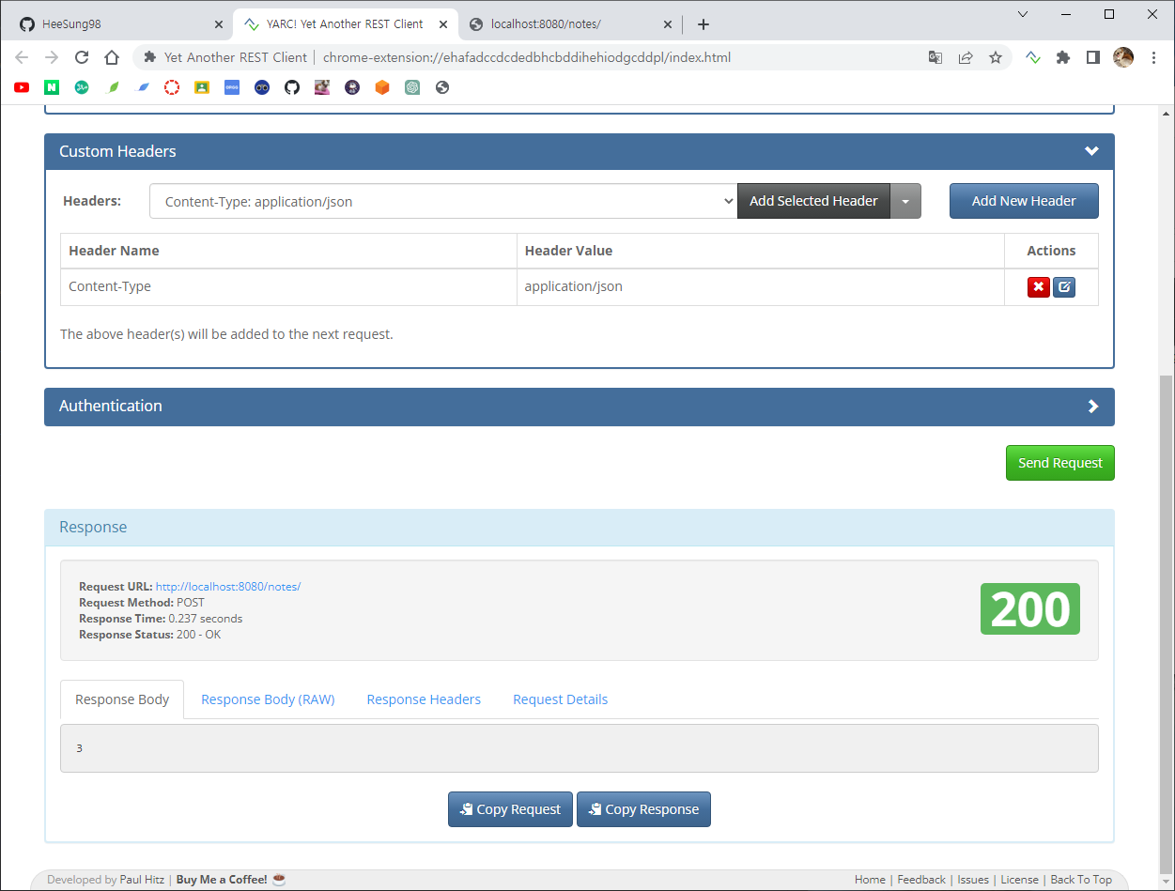Switch to Request Details tab
Viewport: 1175px width, 891px height.
[x=561, y=699]
